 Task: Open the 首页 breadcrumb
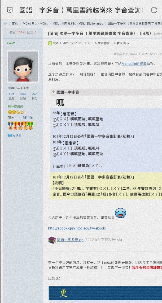tap(15, 24)
